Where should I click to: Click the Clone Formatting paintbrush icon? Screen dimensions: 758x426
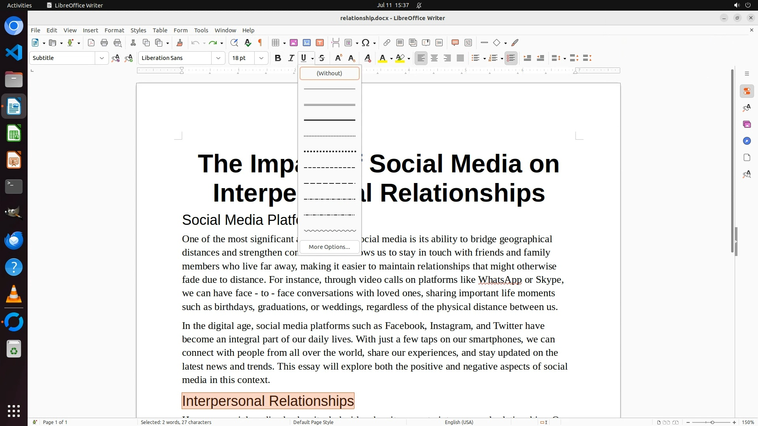pos(180,43)
